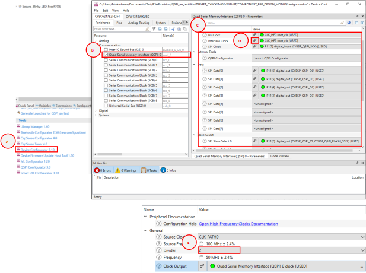This screenshot has width=366, height=273.
Task: Collapse all resources in Peripherals tree toolbar
Action: (160, 29)
